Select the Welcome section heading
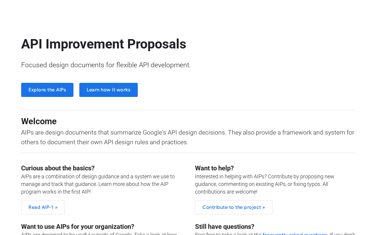The width and height of the screenshot is (376, 235). pyautogui.click(x=39, y=121)
